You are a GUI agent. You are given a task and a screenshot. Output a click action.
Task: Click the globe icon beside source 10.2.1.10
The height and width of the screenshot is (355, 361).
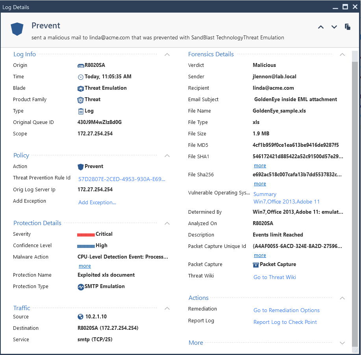pos(81,317)
